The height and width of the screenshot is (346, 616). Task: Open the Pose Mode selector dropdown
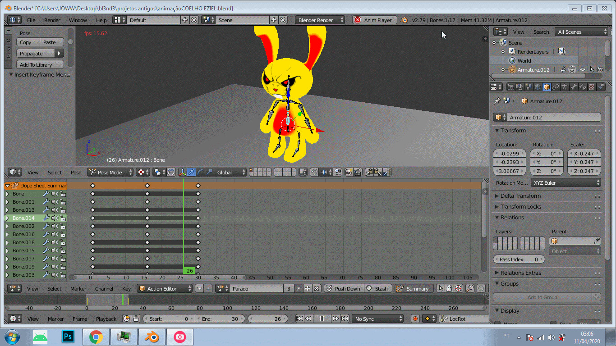[x=111, y=172]
